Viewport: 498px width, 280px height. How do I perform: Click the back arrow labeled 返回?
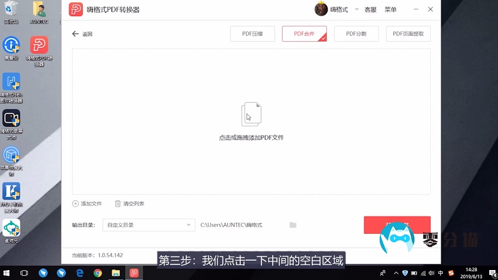(76, 34)
